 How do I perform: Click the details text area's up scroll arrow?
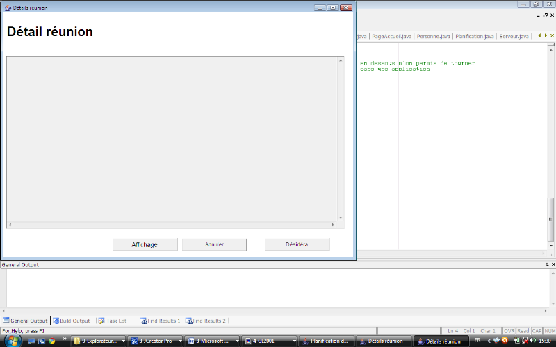341,60
